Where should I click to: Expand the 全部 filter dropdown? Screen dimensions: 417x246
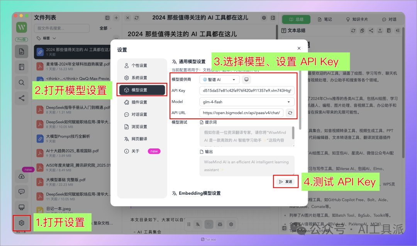[105, 28]
